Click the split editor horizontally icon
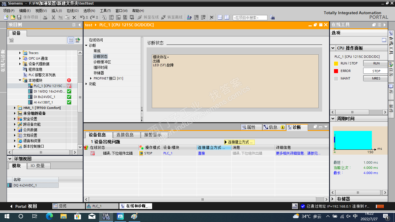Viewport: 395px width, 222px height. [220, 17]
